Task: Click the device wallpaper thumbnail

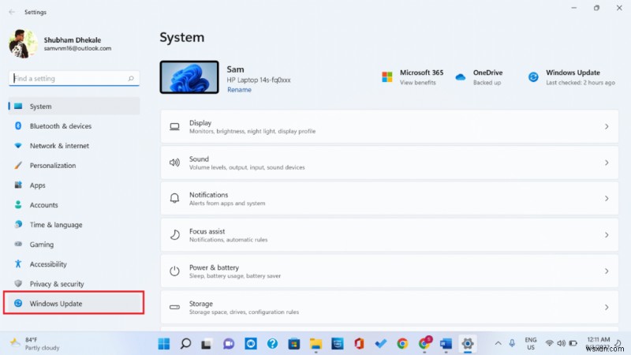Action: (189, 77)
